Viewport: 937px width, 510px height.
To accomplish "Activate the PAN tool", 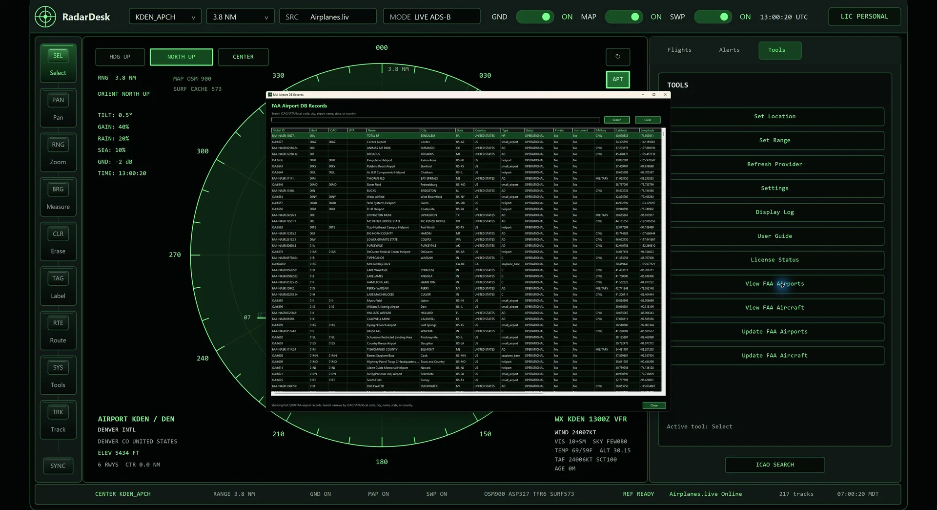I will point(58,108).
